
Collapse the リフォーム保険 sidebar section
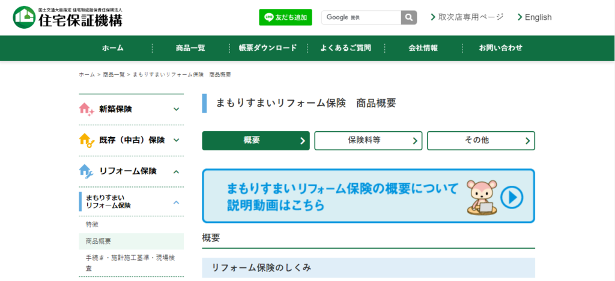click(x=176, y=172)
